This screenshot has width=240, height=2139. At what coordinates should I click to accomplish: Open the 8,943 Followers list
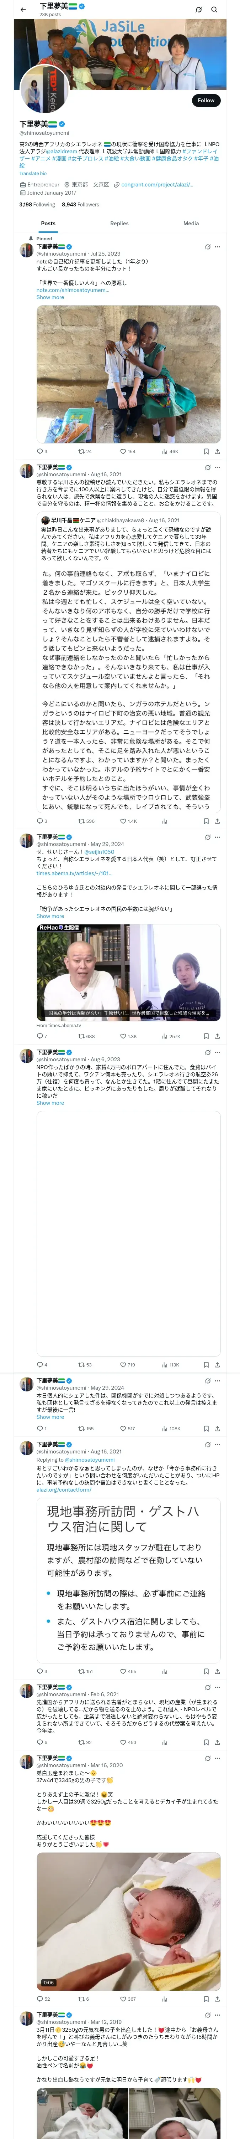coord(80,204)
